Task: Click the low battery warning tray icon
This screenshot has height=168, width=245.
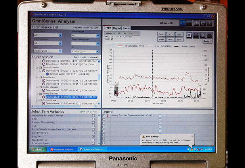Action: (192, 149)
